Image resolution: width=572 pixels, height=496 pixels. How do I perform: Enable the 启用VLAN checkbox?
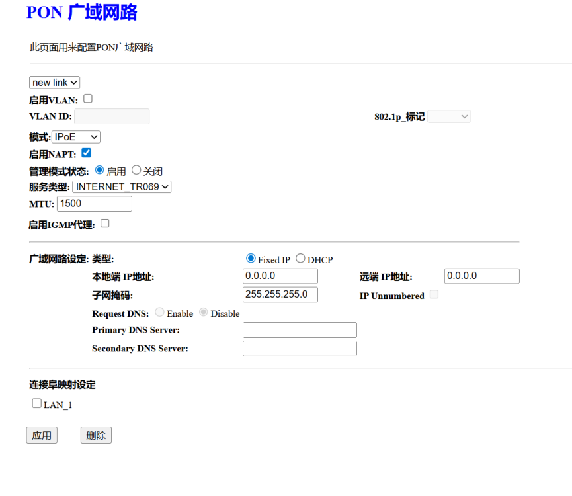point(88,99)
